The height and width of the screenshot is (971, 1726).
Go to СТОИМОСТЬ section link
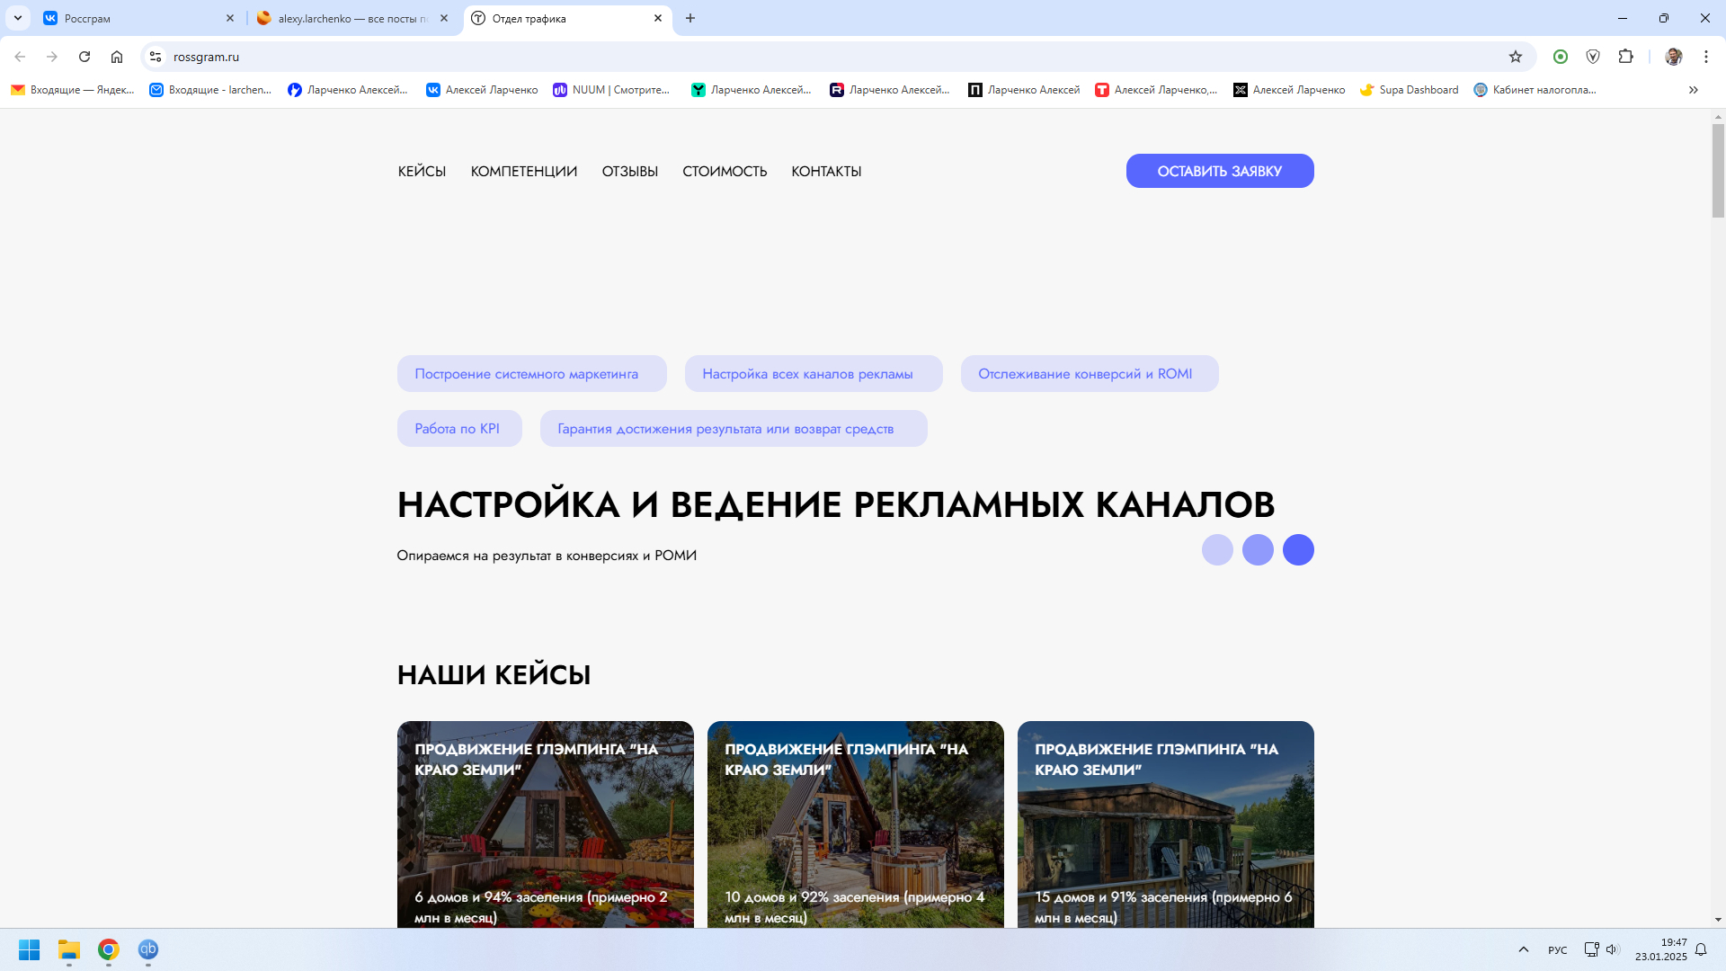click(724, 172)
